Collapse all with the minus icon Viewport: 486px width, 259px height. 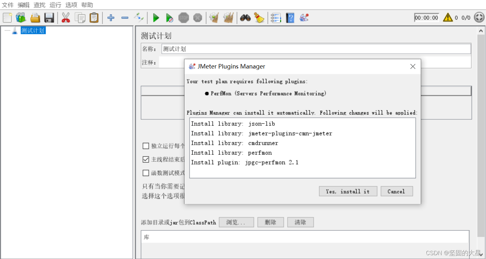pos(125,18)
